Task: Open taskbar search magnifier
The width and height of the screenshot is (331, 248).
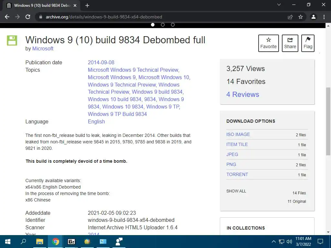Action: 23,242
